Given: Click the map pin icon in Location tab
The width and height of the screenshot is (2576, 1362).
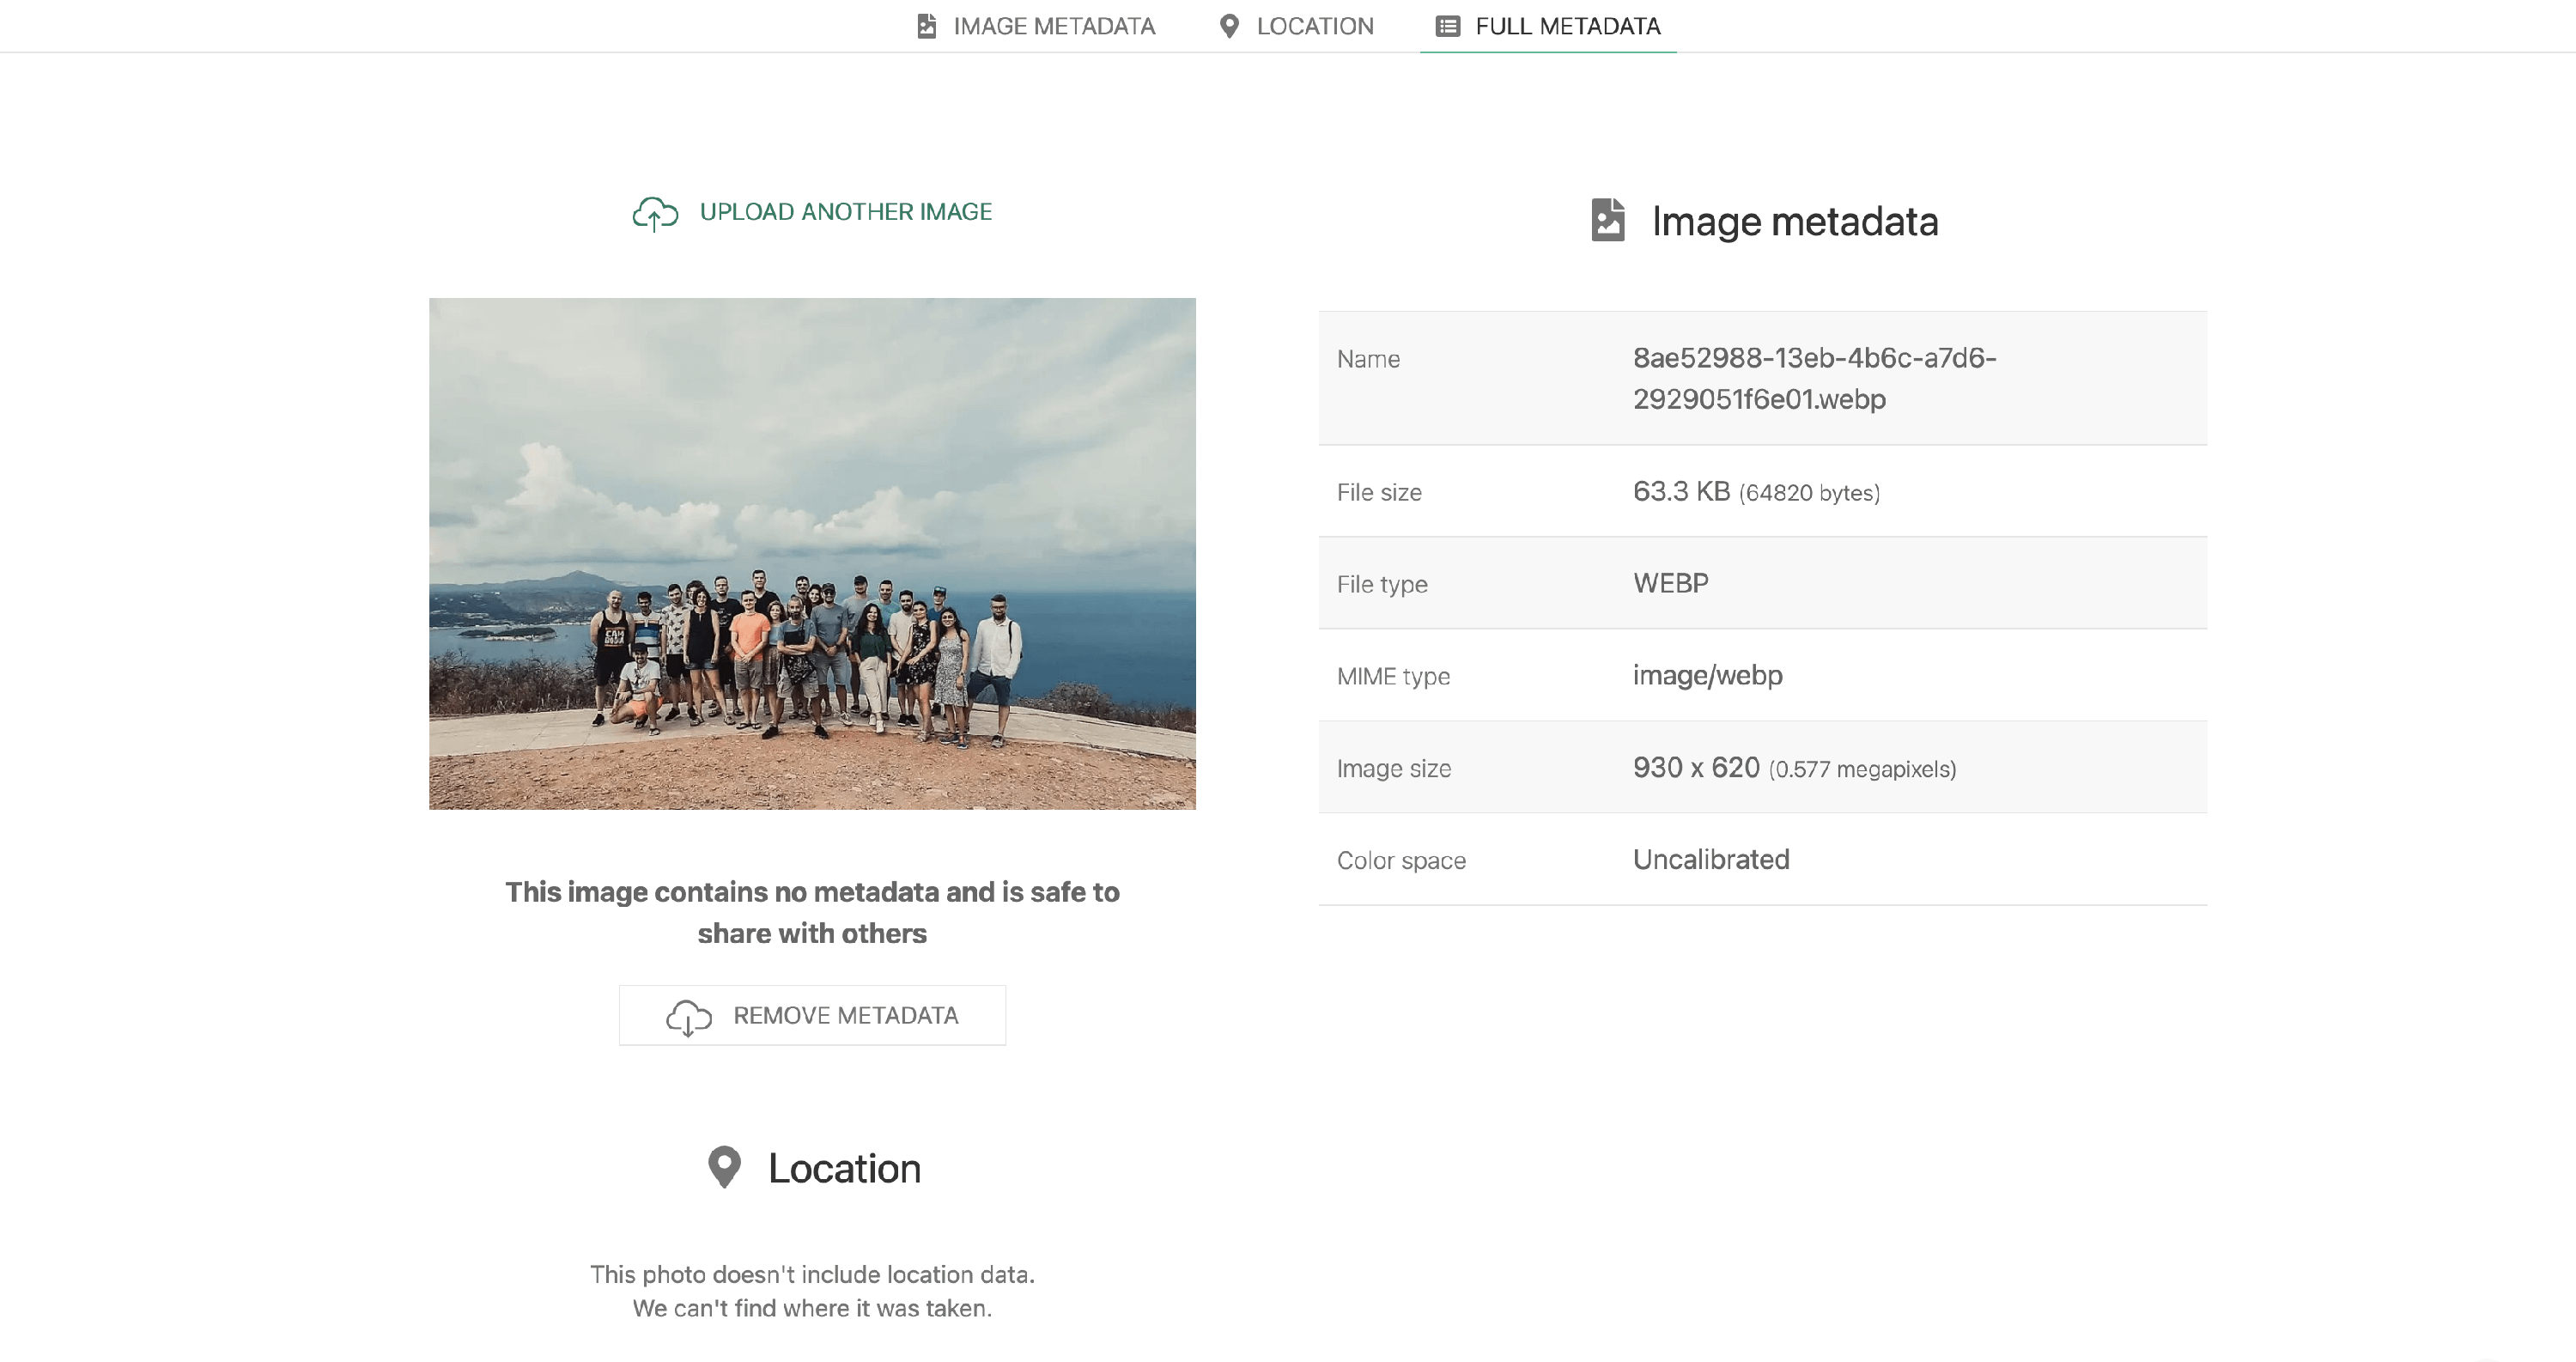Looking at the screenshot, I should tap(1229, 26).
